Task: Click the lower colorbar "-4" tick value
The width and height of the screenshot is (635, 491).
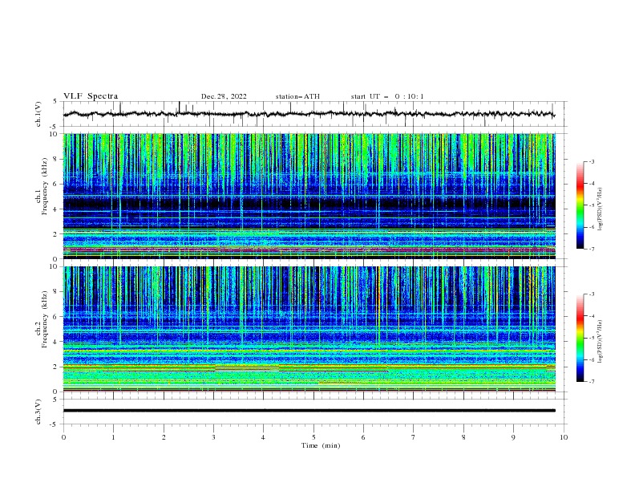Action: tap(592, 316)
